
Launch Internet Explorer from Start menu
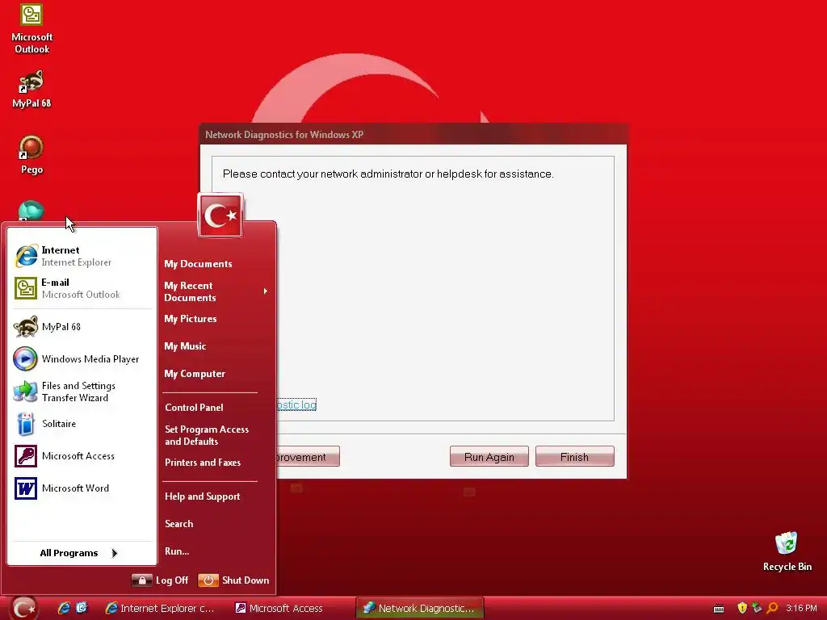(x=82, y=256)
